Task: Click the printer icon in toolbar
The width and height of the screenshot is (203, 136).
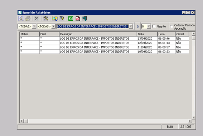Action: [x=28, y=19]
